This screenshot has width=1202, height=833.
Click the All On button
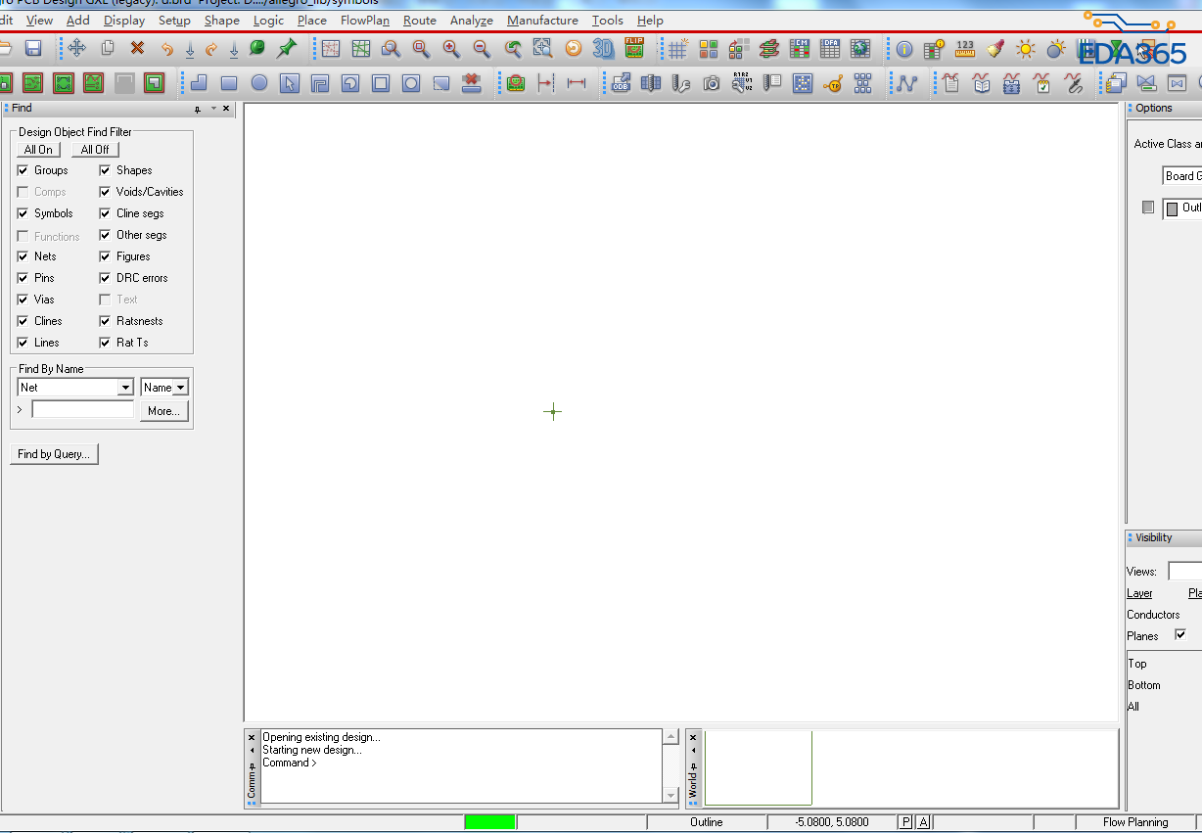tap(39, 150)
